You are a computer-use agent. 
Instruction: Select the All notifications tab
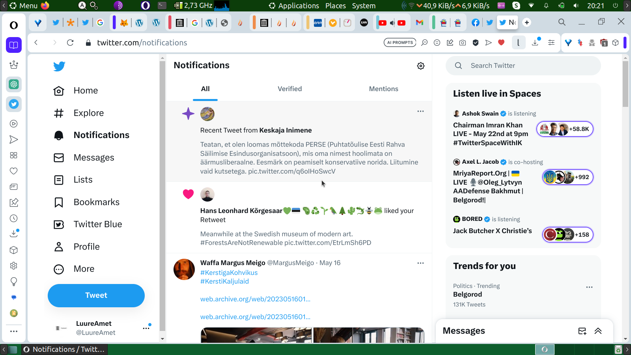tap(205, 89)
